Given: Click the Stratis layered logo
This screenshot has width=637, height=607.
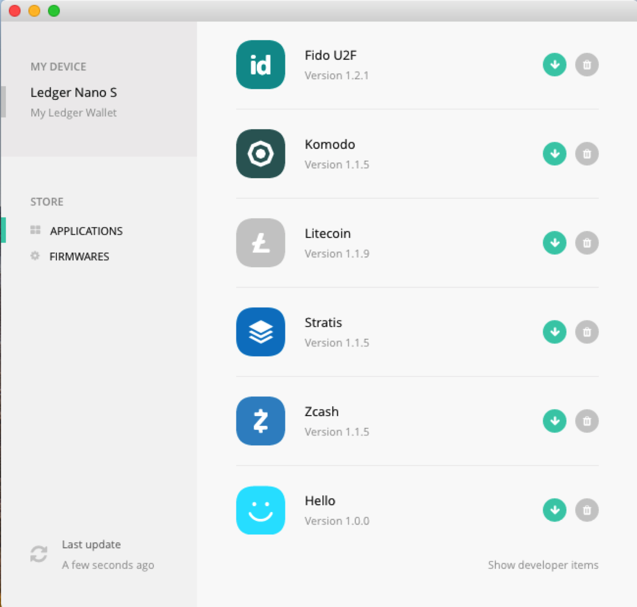Looking at the screenshot, I should (261, 331).
